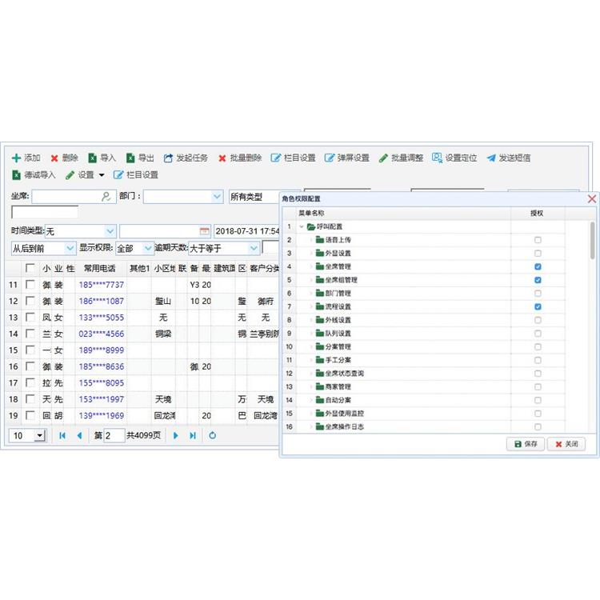Click the 导入 Excel import icon

(x=92, y=158)
